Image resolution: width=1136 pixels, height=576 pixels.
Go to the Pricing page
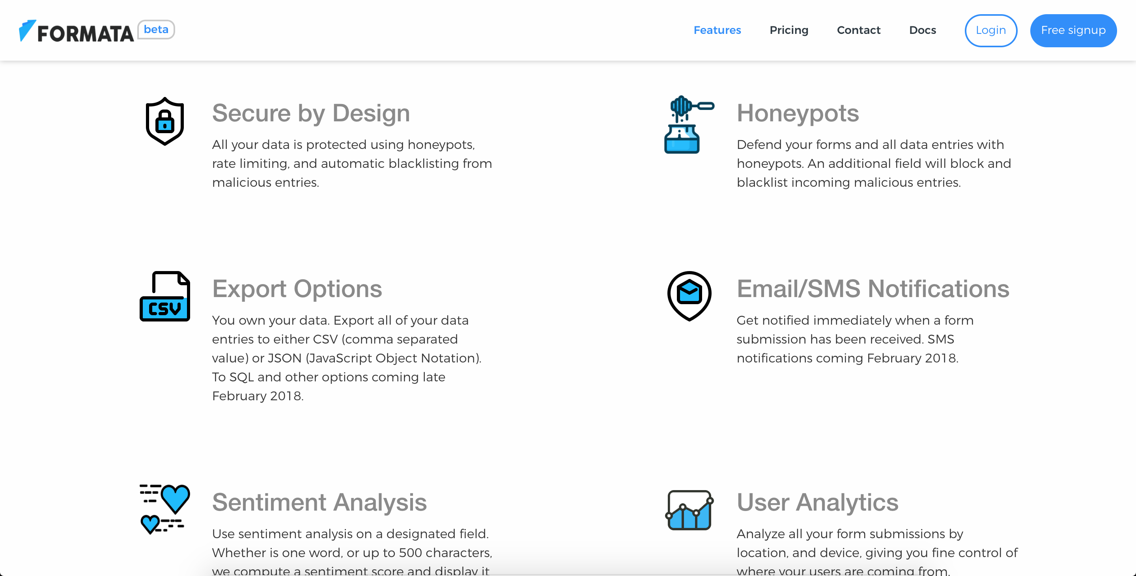click(788, 30)
